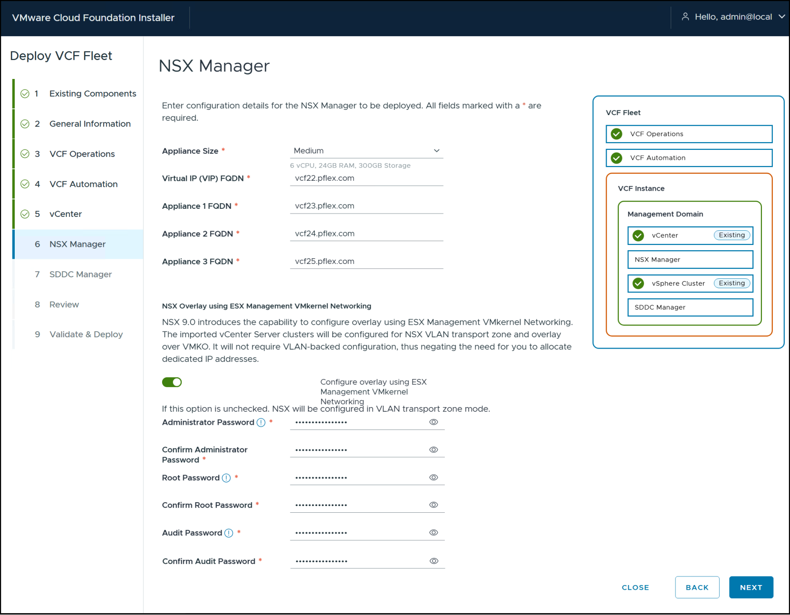
Task: Click the user profile icon beside Hello, admin@local
Action: click(685, 17)
